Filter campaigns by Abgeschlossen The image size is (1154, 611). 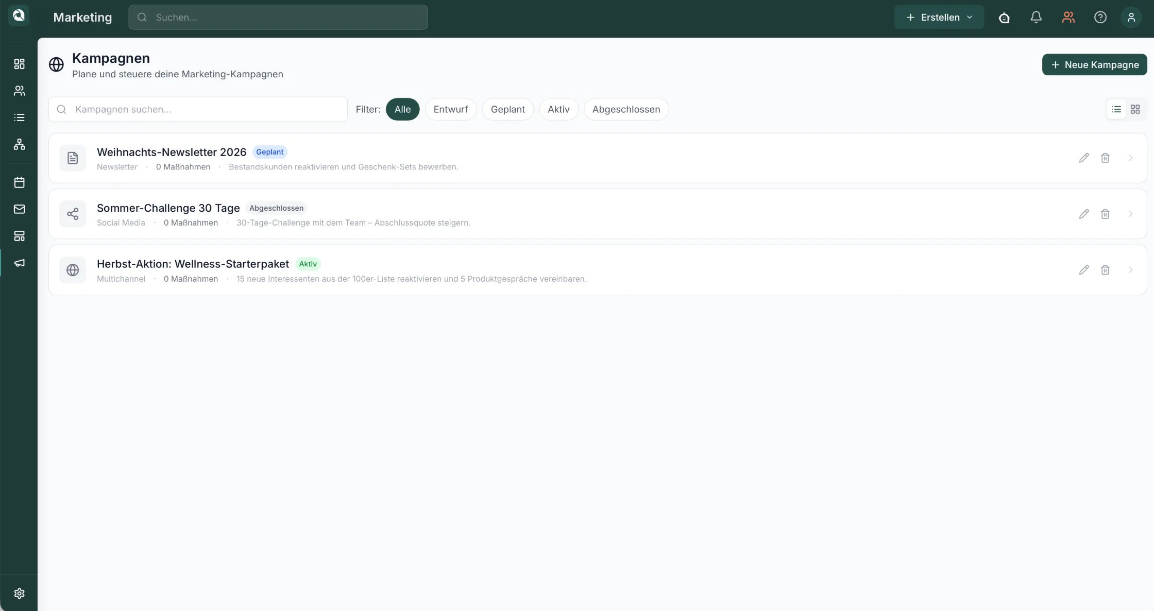tap(626, 109)
